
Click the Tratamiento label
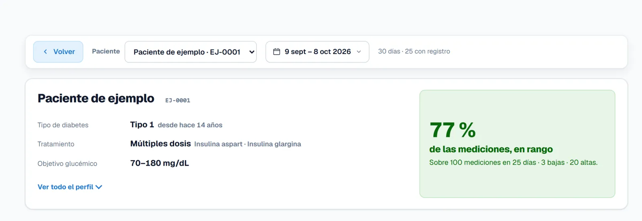click(56, 144)
